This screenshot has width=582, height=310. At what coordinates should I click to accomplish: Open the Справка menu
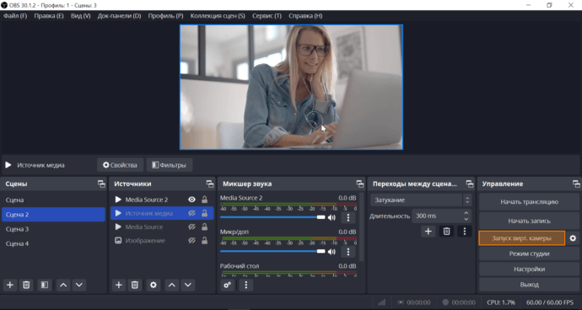point(305,16)
